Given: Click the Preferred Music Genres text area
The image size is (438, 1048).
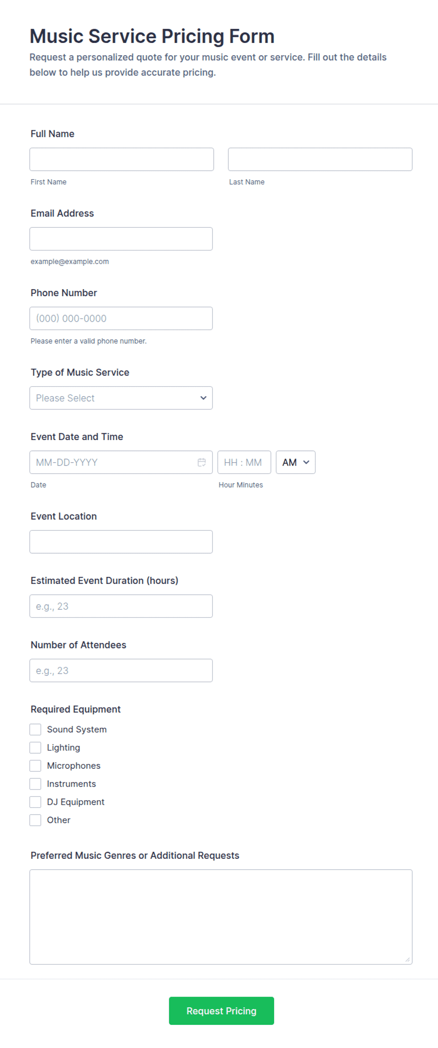Looking at the screenshot, I should point(221,917).
